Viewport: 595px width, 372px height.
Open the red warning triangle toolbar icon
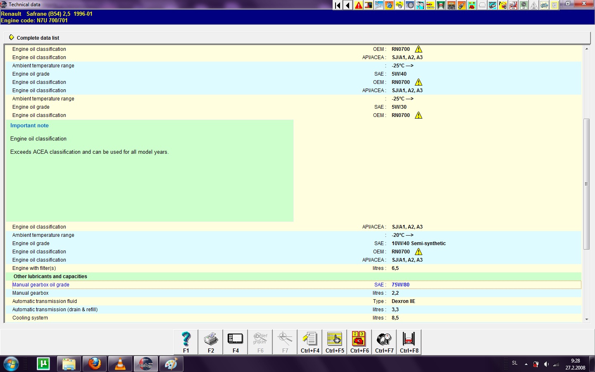pyautogui.click(x=358, y=5)
